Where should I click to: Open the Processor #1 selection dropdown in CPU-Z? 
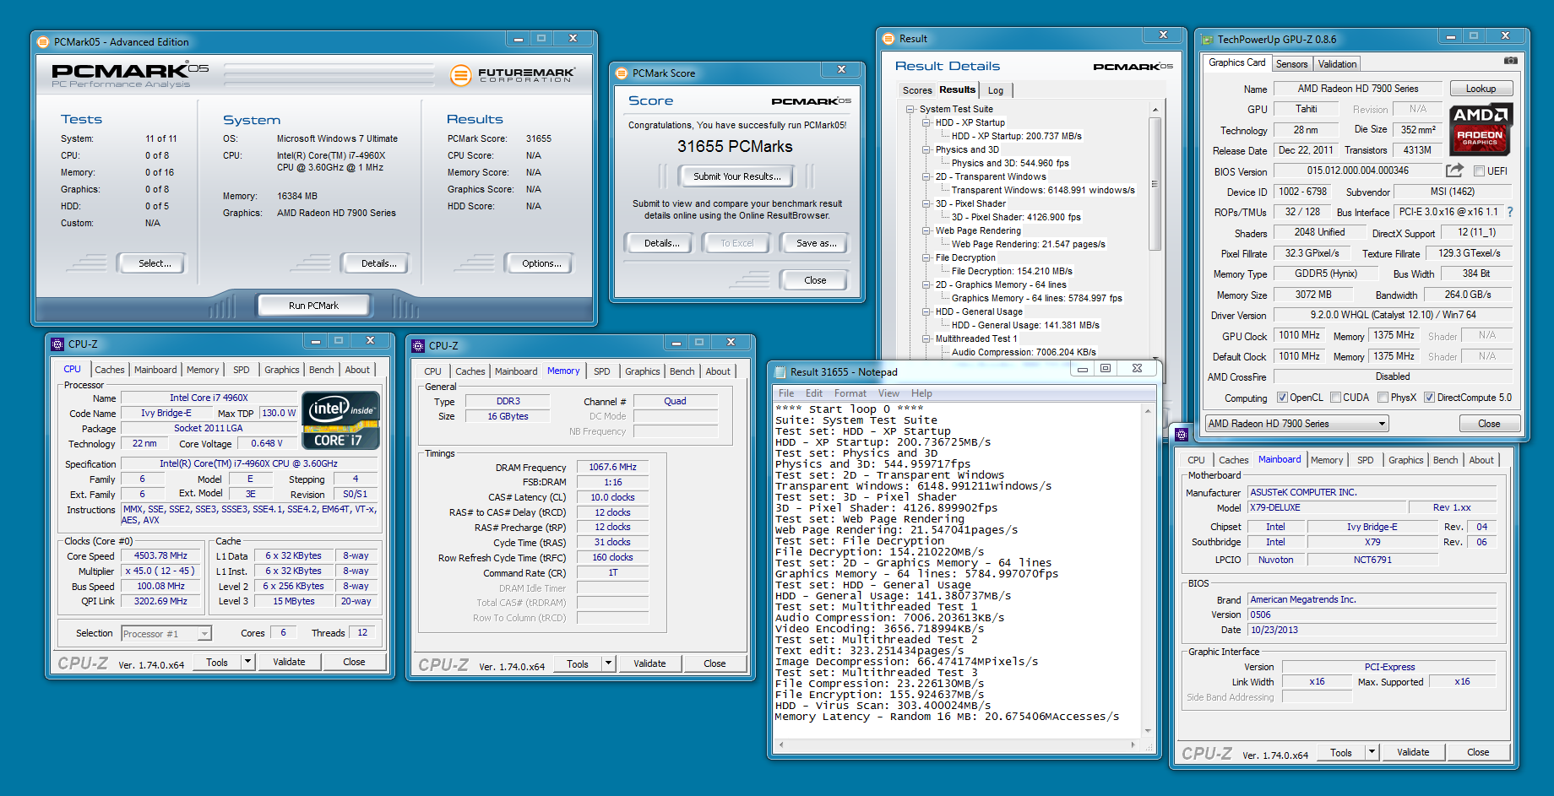coord(166,634)
